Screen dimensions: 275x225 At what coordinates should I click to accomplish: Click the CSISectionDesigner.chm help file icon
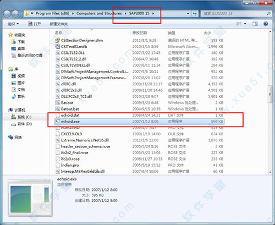[x=58, y=40]
